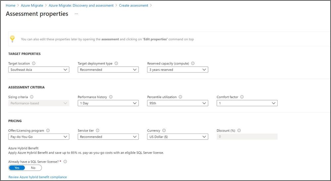Click info icon beside Target deployment type
The image size is (331, 181).
click(116, 63)
